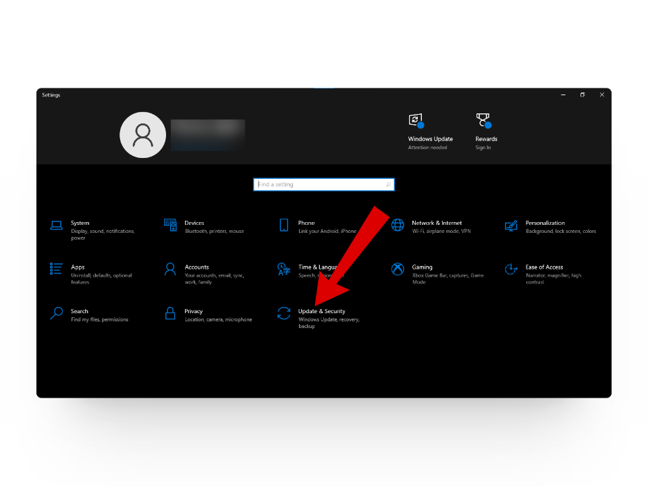Open the Privacy padlock icon

170,313
